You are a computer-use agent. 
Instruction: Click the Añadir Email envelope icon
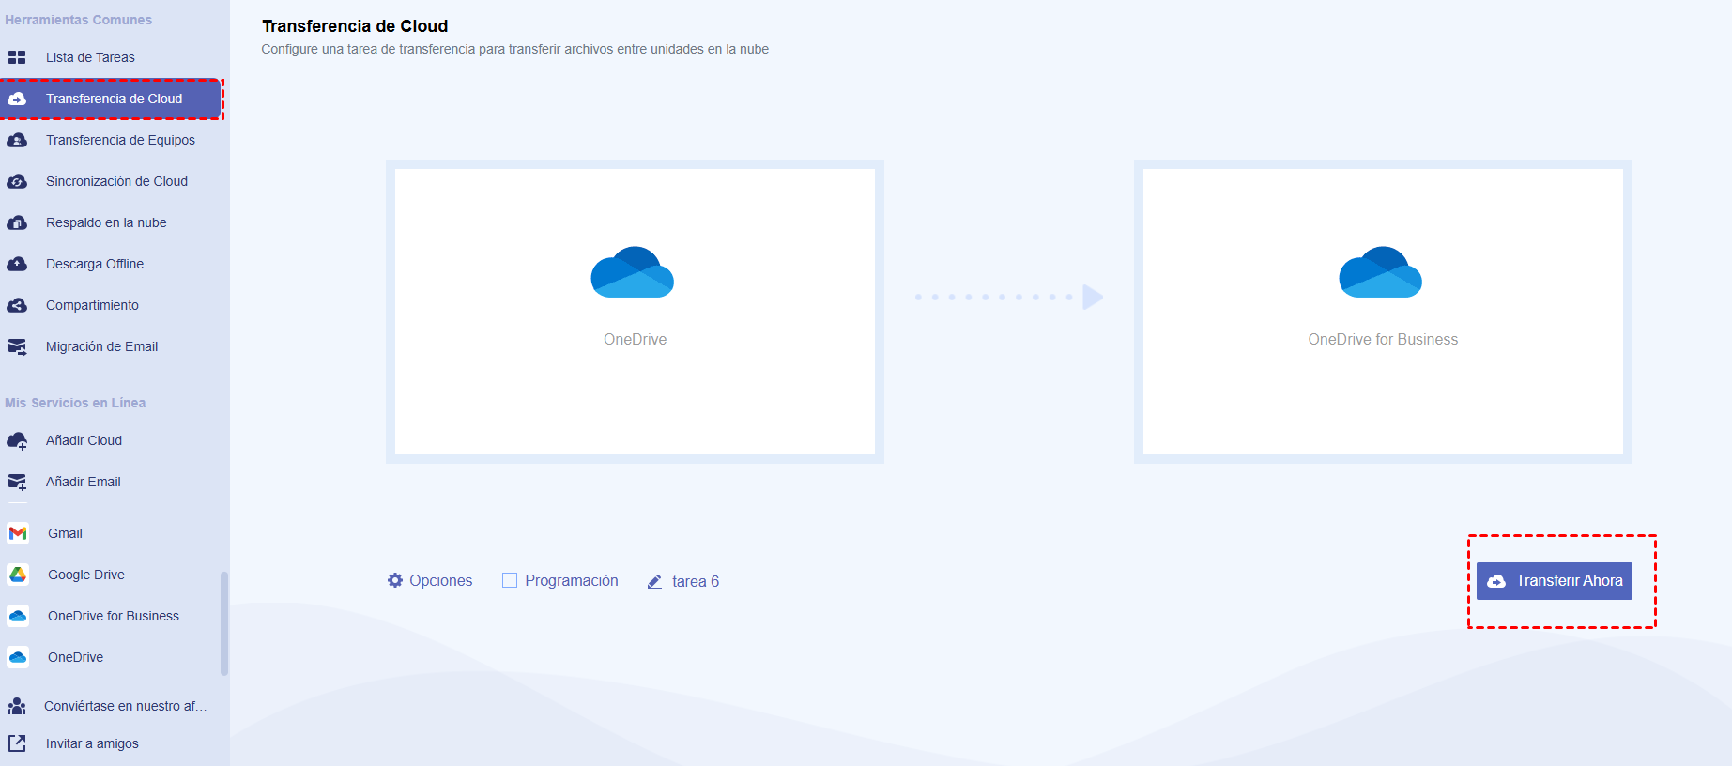click(17, 482)
